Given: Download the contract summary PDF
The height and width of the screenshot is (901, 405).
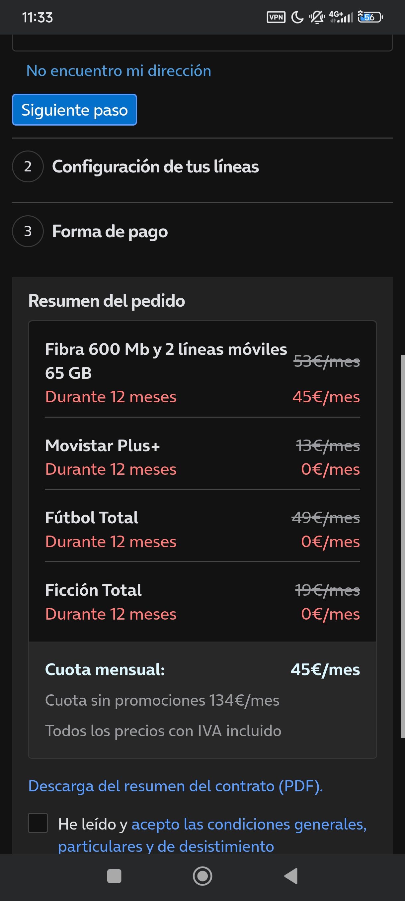Looking at the screenshot, I should (x=175, y=786).
